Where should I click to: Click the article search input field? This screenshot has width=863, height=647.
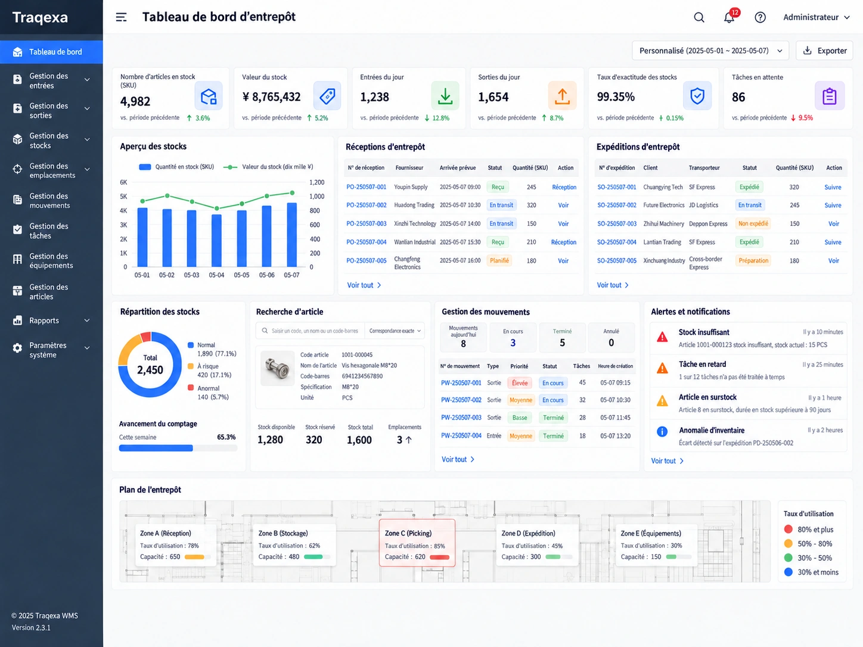coord(311,331)
